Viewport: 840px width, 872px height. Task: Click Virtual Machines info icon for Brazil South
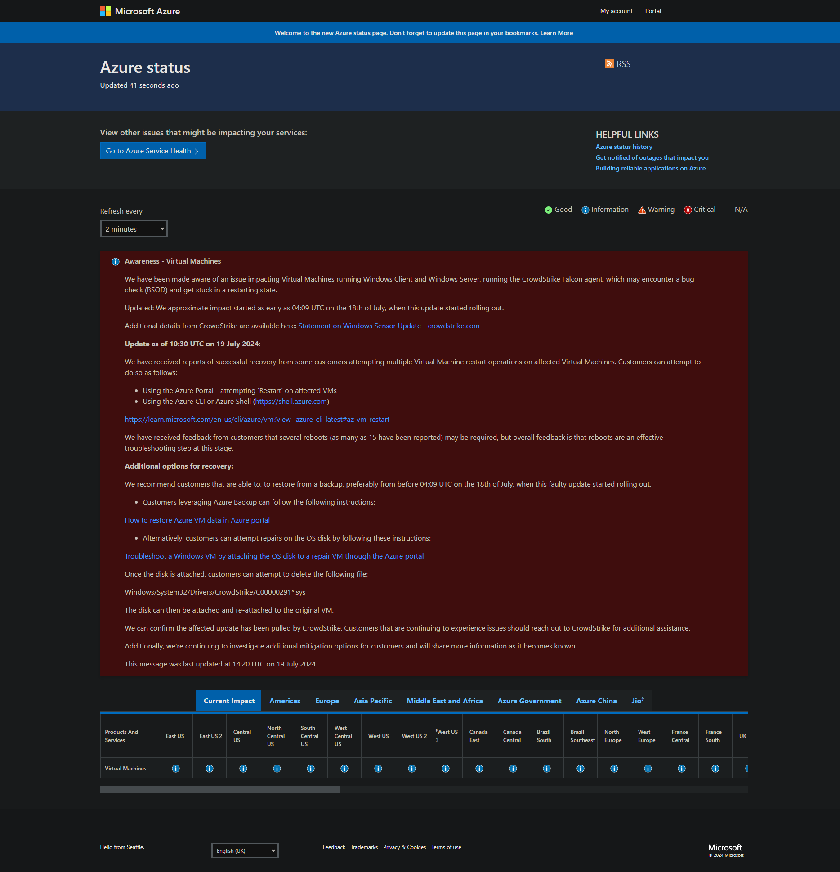(x=547, y=769)
